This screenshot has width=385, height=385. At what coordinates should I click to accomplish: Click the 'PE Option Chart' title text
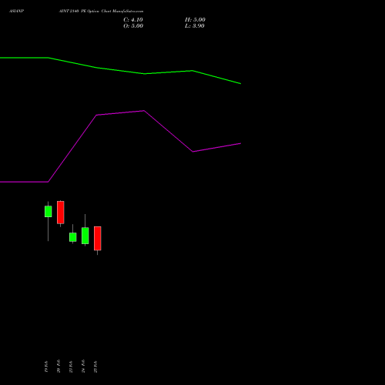click(95, 12)
